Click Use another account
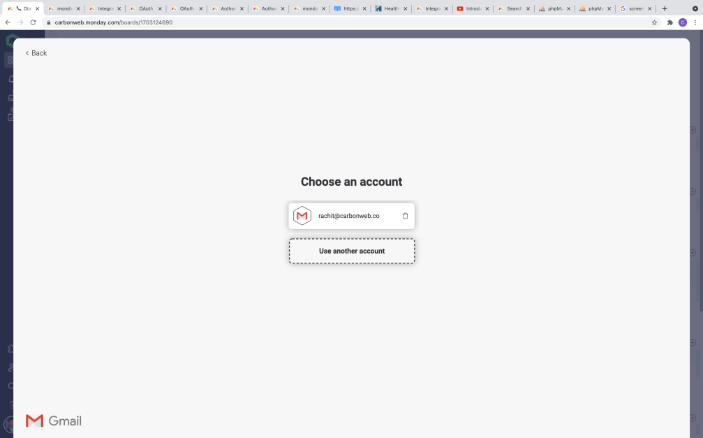The height and width of the screenshot is (438, 703). pyautogui.click(x=352, y=251)
